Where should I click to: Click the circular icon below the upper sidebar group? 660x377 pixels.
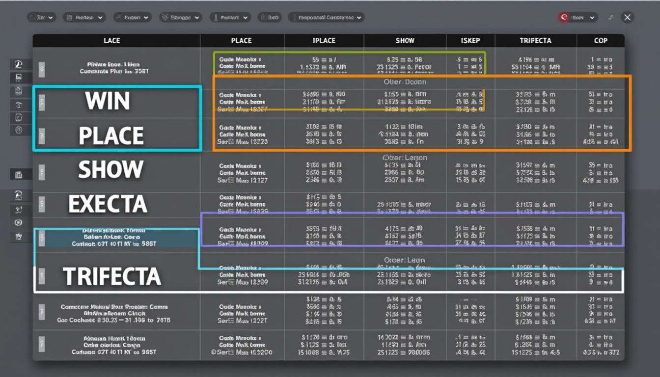click(18, 130)
